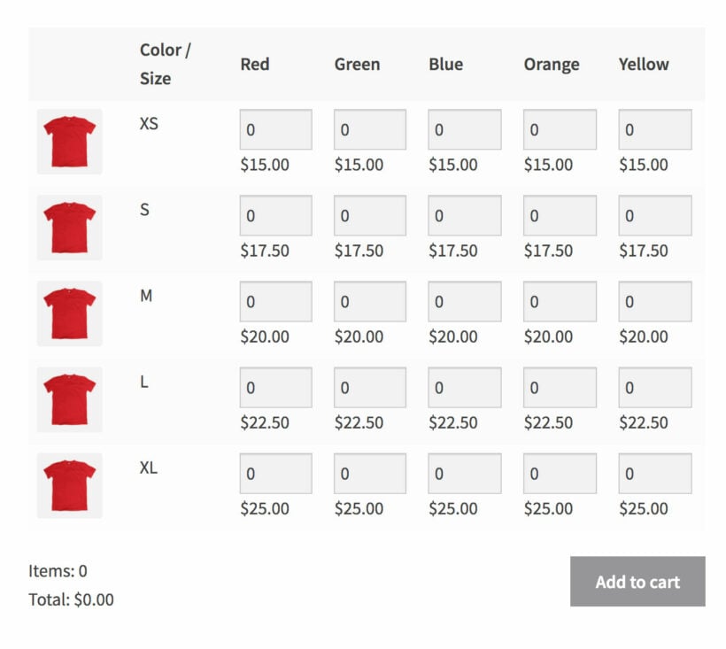Click the XS row red t-shirt thumbnail
Image resolution: width=726 pixels, height=649 pixels.
[70, 141]
